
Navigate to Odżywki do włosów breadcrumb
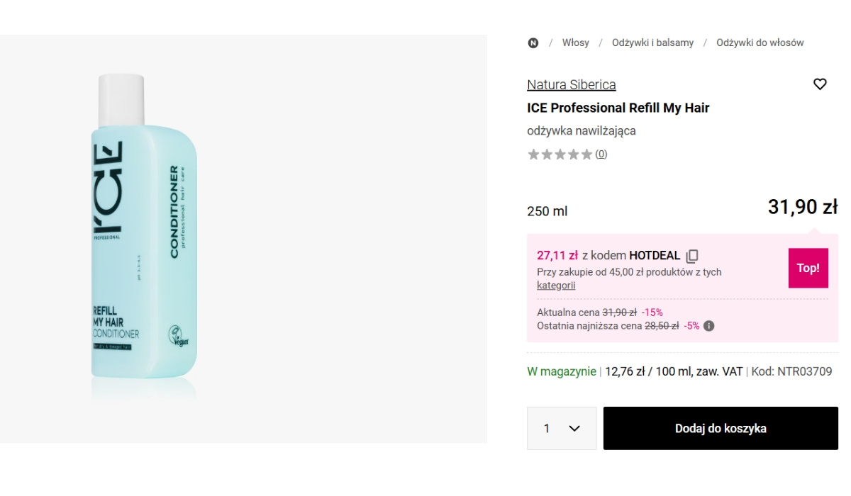point(760,43)
